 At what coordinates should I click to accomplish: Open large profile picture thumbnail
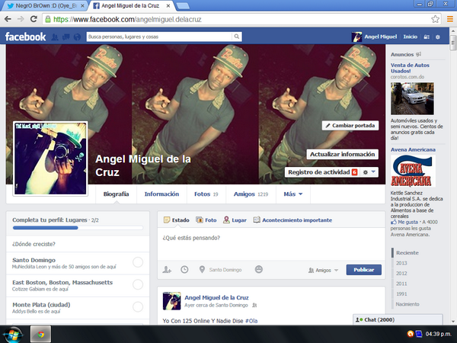[x=50, y=159]
